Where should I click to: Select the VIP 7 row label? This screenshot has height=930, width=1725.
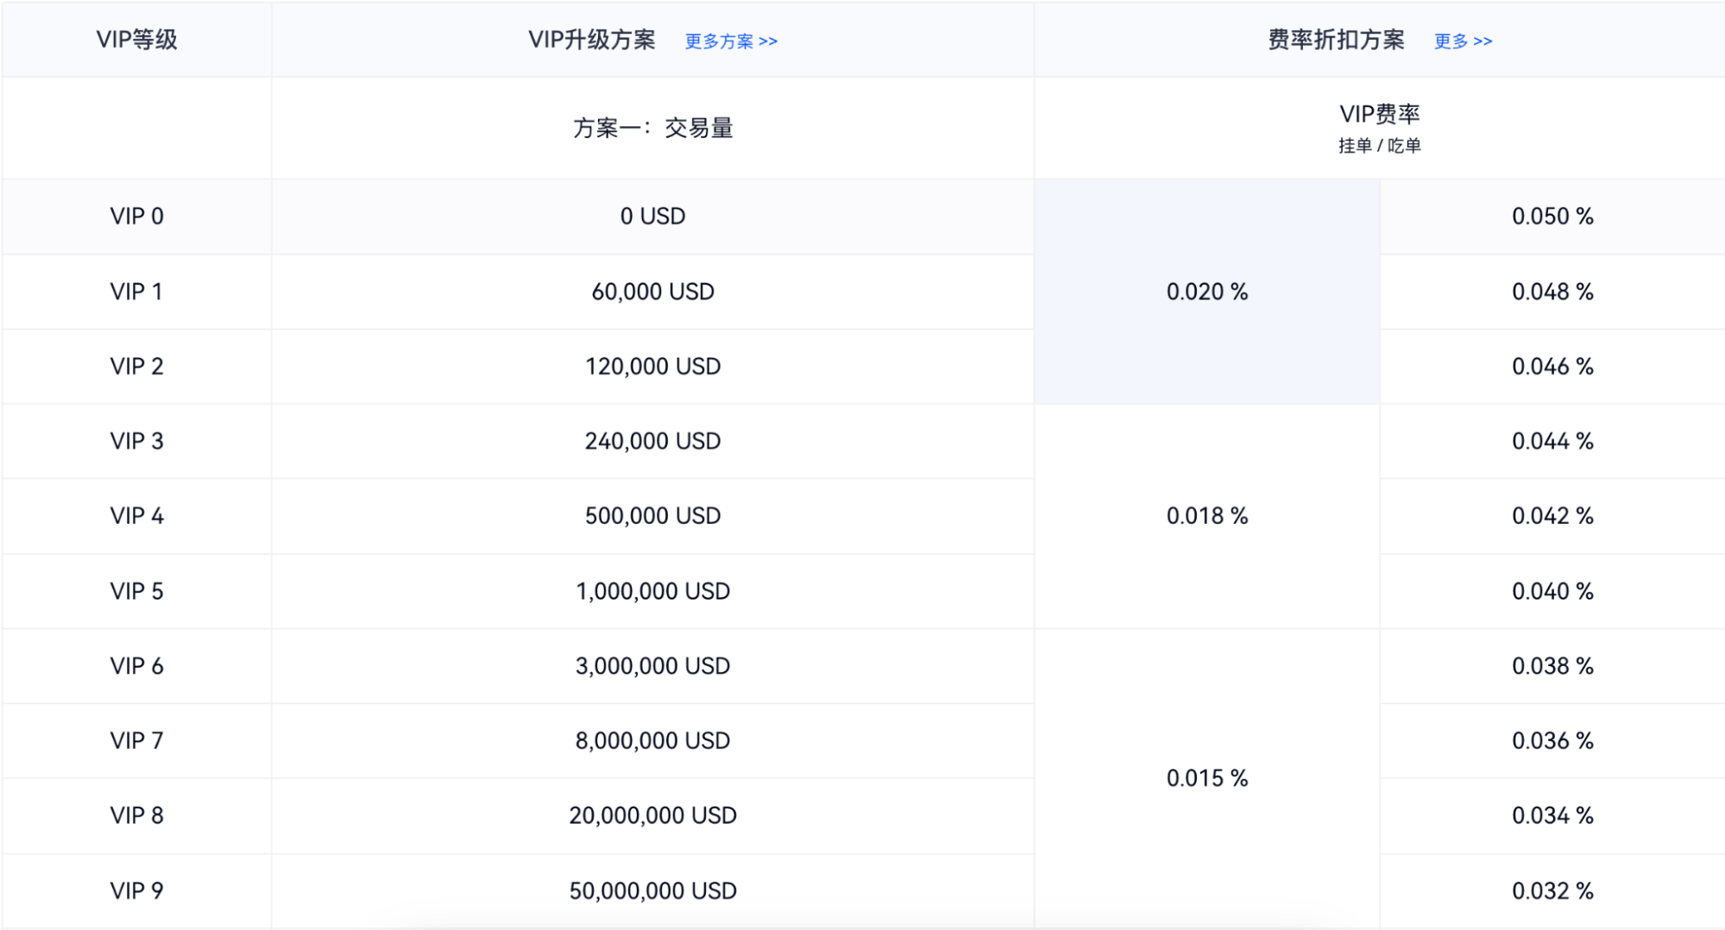tap(136, 740)
